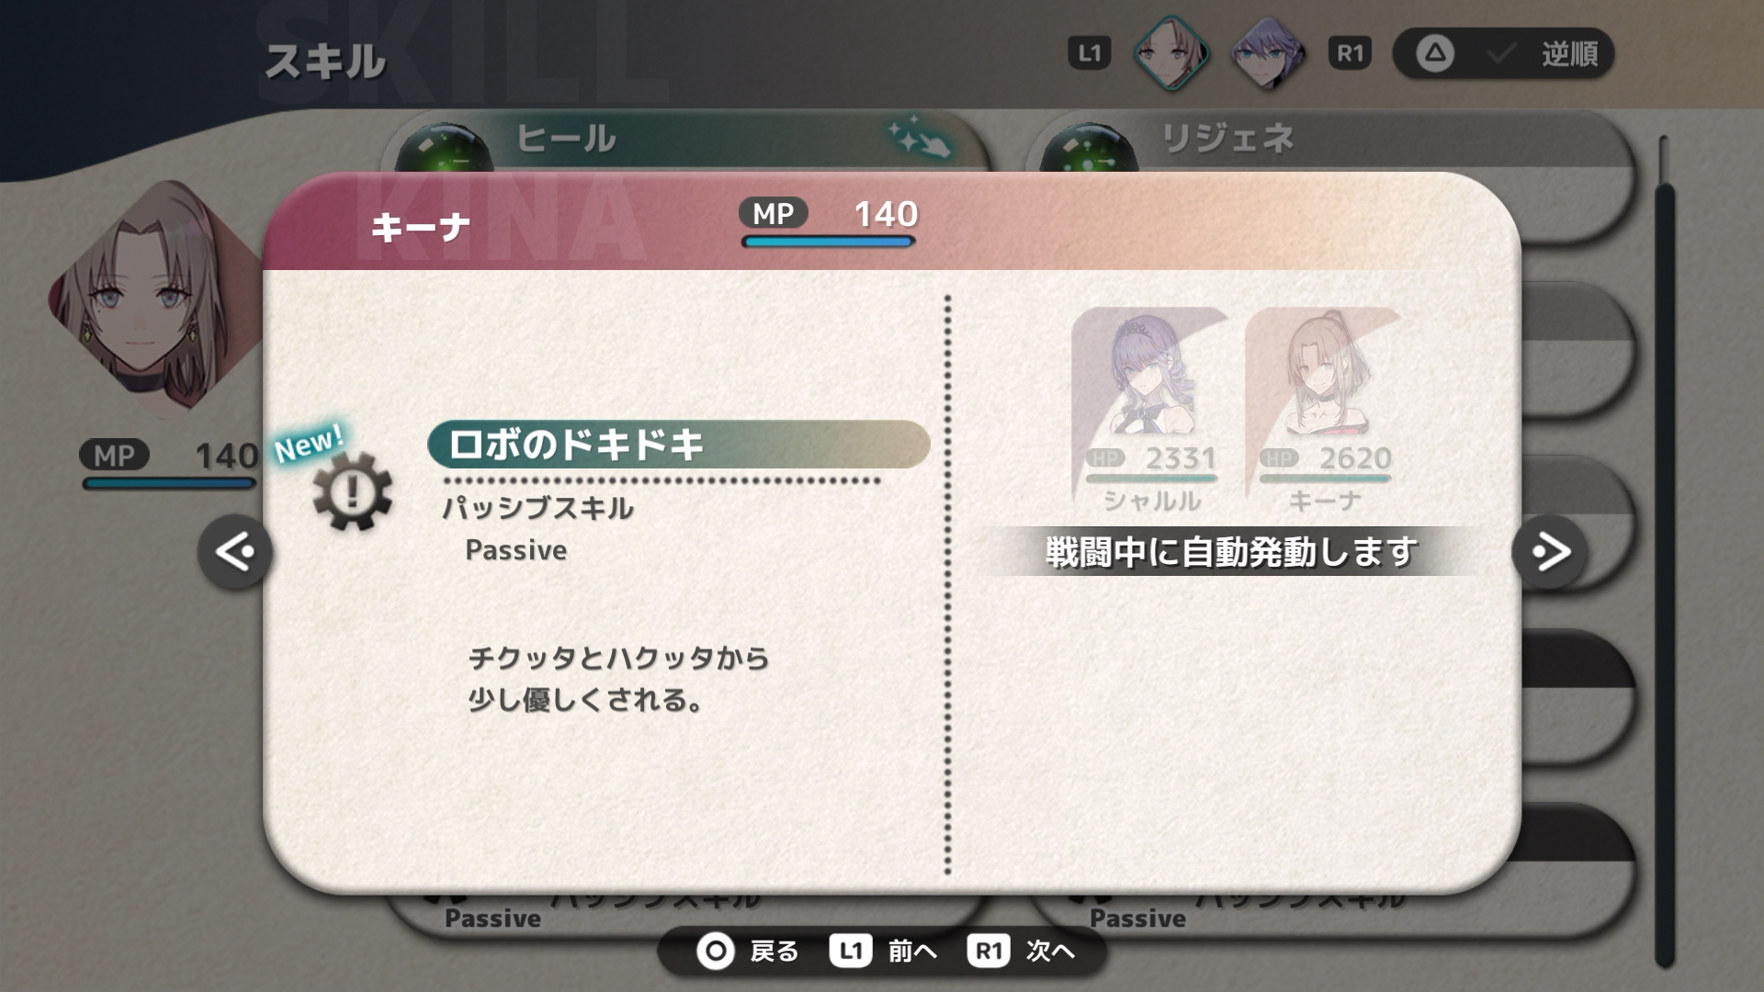
Task: Click 前へ previous button at bottom
Action: pyautogui.click(x=883, y=951)
